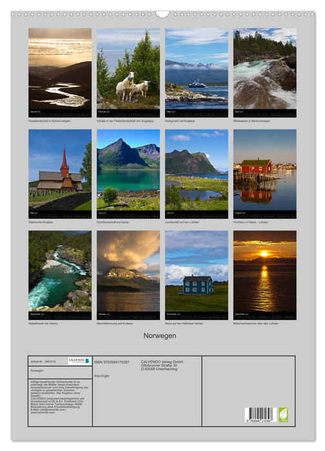The height and width of the screenshot is (451, 325).
Task: Click caption 'Landschaft auf den Lofoten'
Action: click(182, 222)
